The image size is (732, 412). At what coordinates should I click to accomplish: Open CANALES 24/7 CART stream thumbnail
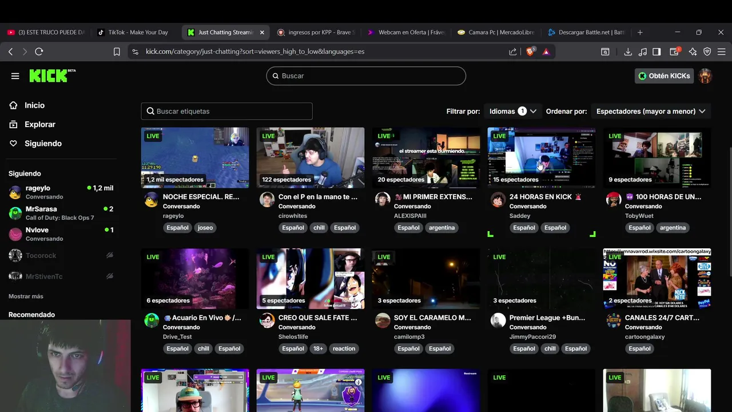657,278
